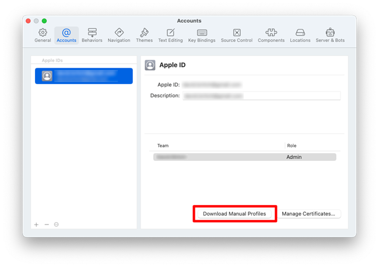Select the Behaviors preferences icon
The image size is (379, 267).
click(x=92, y=35)
